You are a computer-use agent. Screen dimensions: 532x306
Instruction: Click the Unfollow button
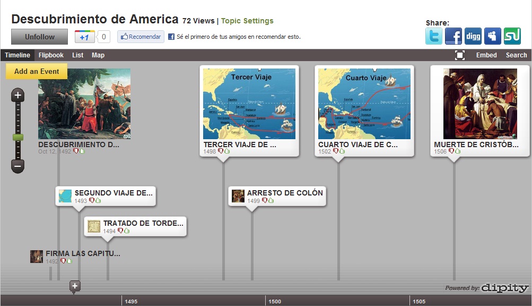(39, 37)
